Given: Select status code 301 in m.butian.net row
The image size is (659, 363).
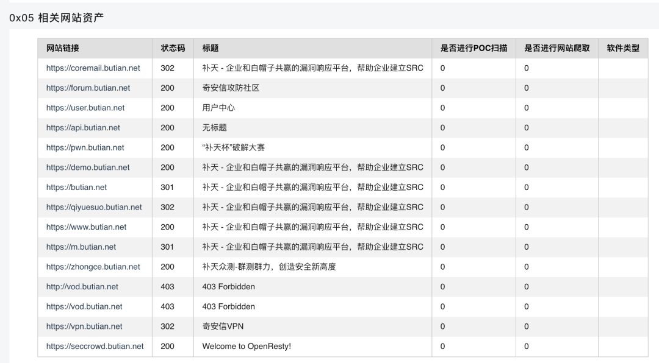Looking at the screenshot, I should (167, 247).
